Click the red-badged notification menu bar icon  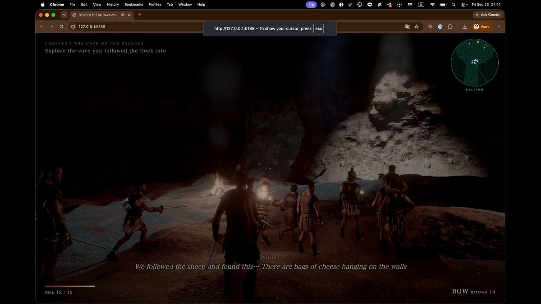point(389,5)
